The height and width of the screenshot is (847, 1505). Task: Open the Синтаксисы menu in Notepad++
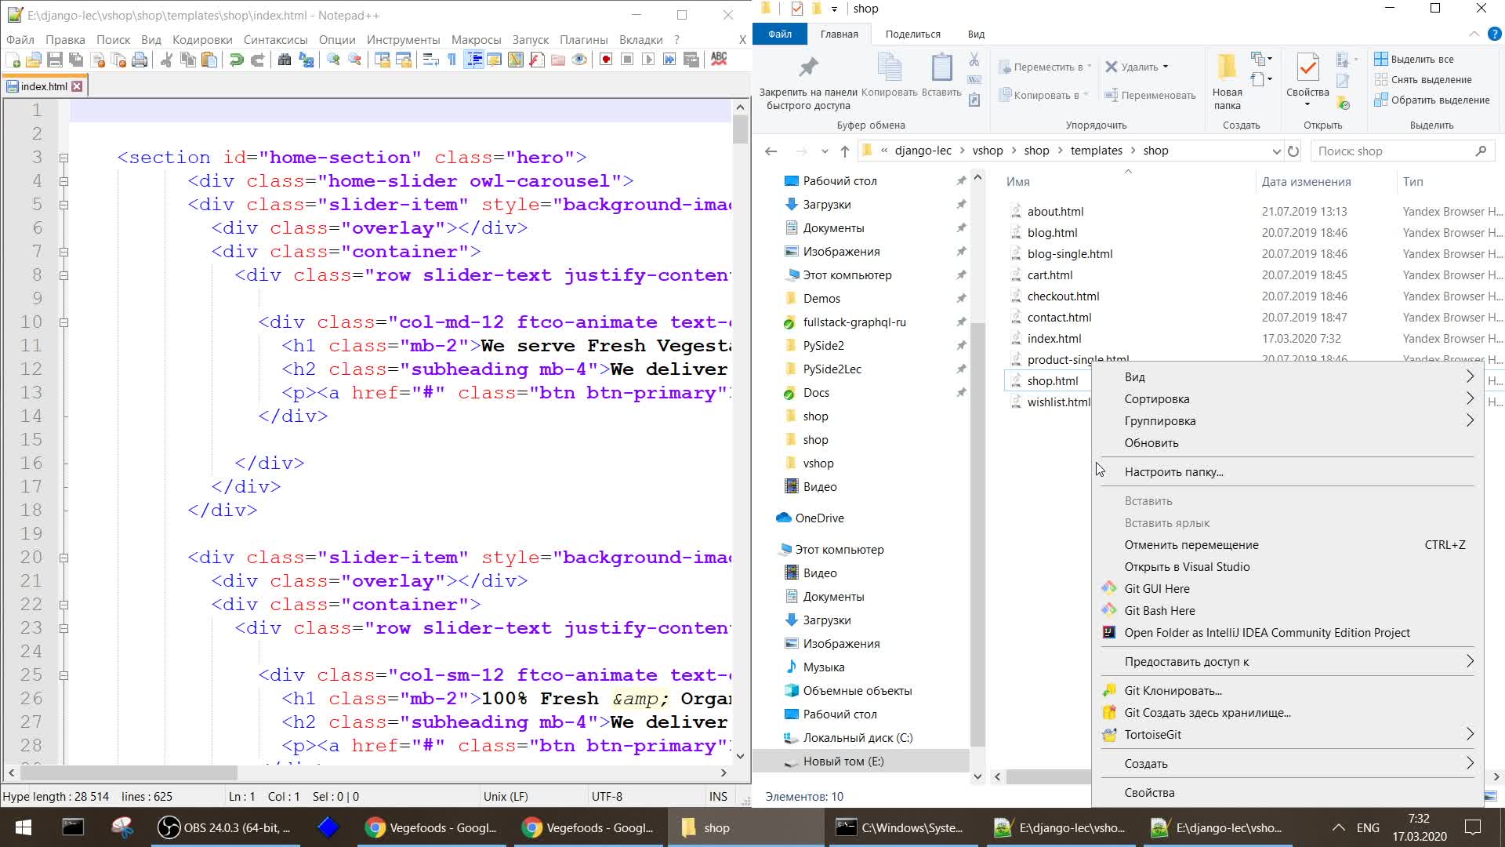click(x=275, y=39)
